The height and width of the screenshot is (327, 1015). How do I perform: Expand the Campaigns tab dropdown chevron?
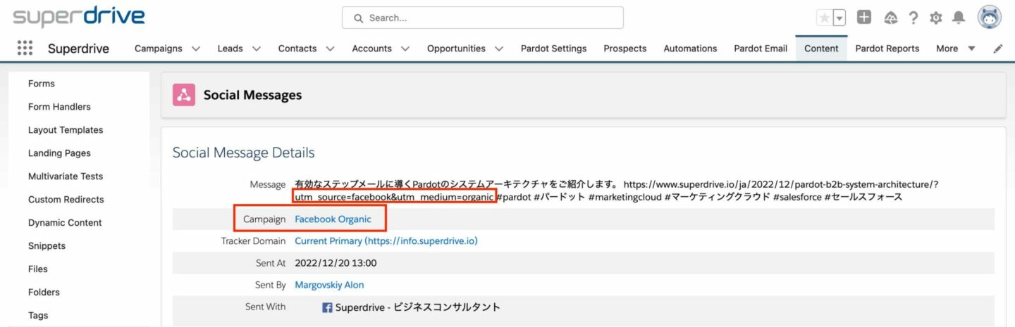coord(195,49)
